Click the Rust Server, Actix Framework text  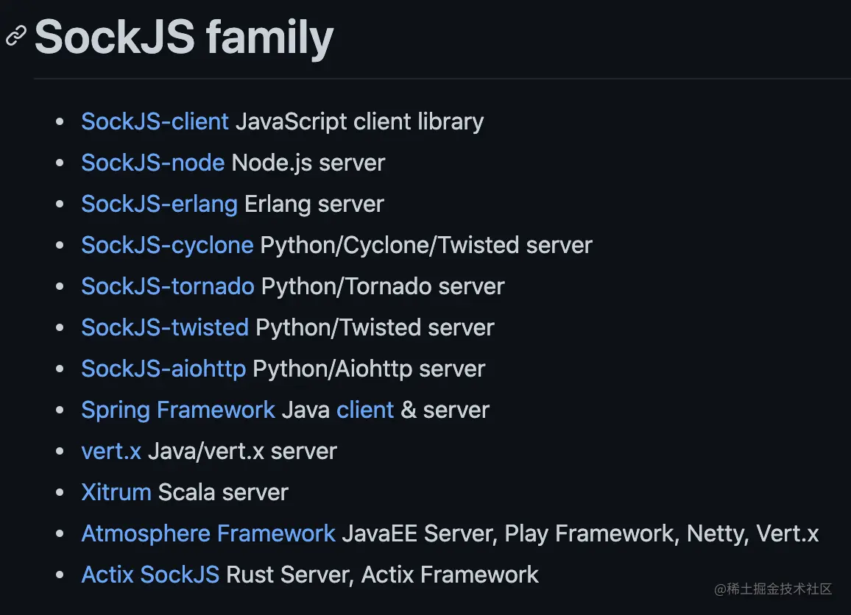pyautogui.click(x=382, y=575)
